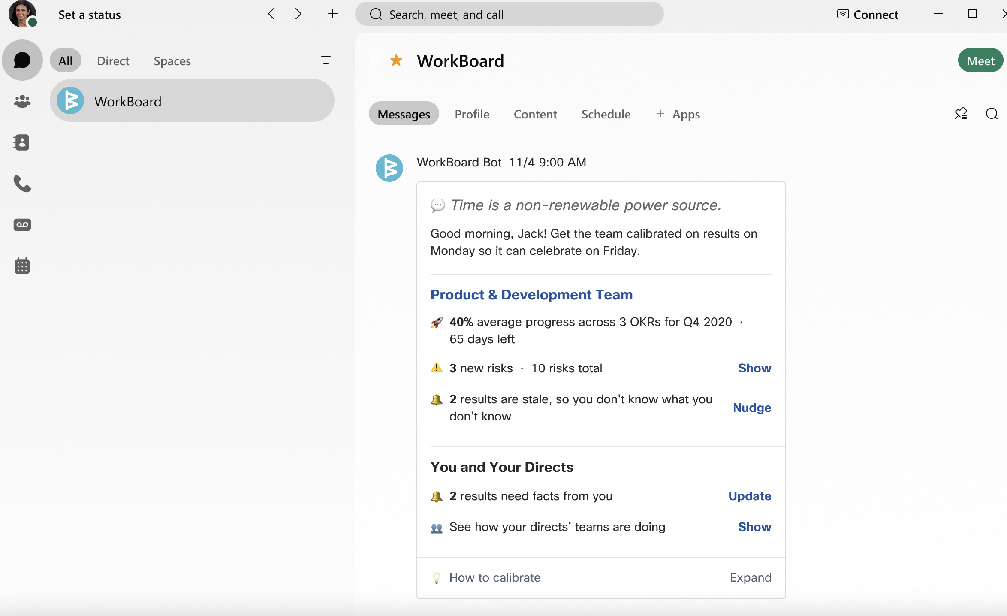Click Nudge for stale results
The width and height of the screenshot is (1007, 616).
[752, 408]
